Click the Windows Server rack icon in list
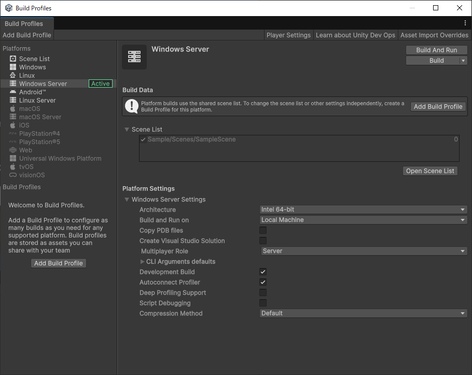Image resolution: width=472 pixels, height=375 pixels. point(13,84)
